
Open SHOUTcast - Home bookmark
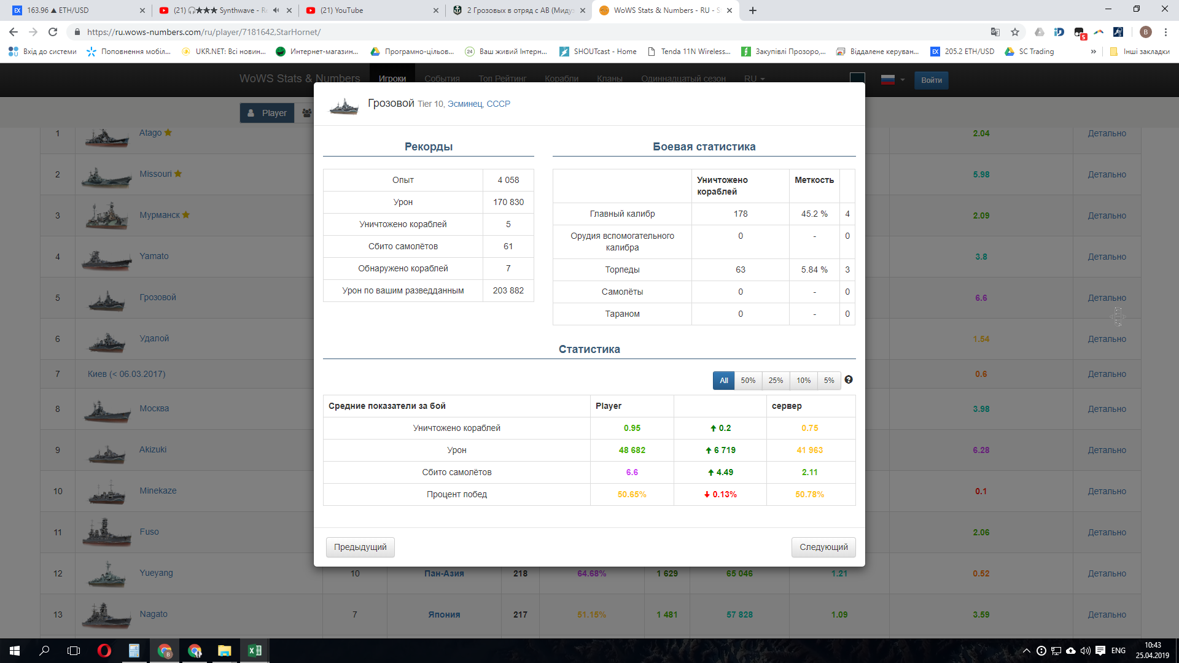pyautogui.click(x=598, y=52)
